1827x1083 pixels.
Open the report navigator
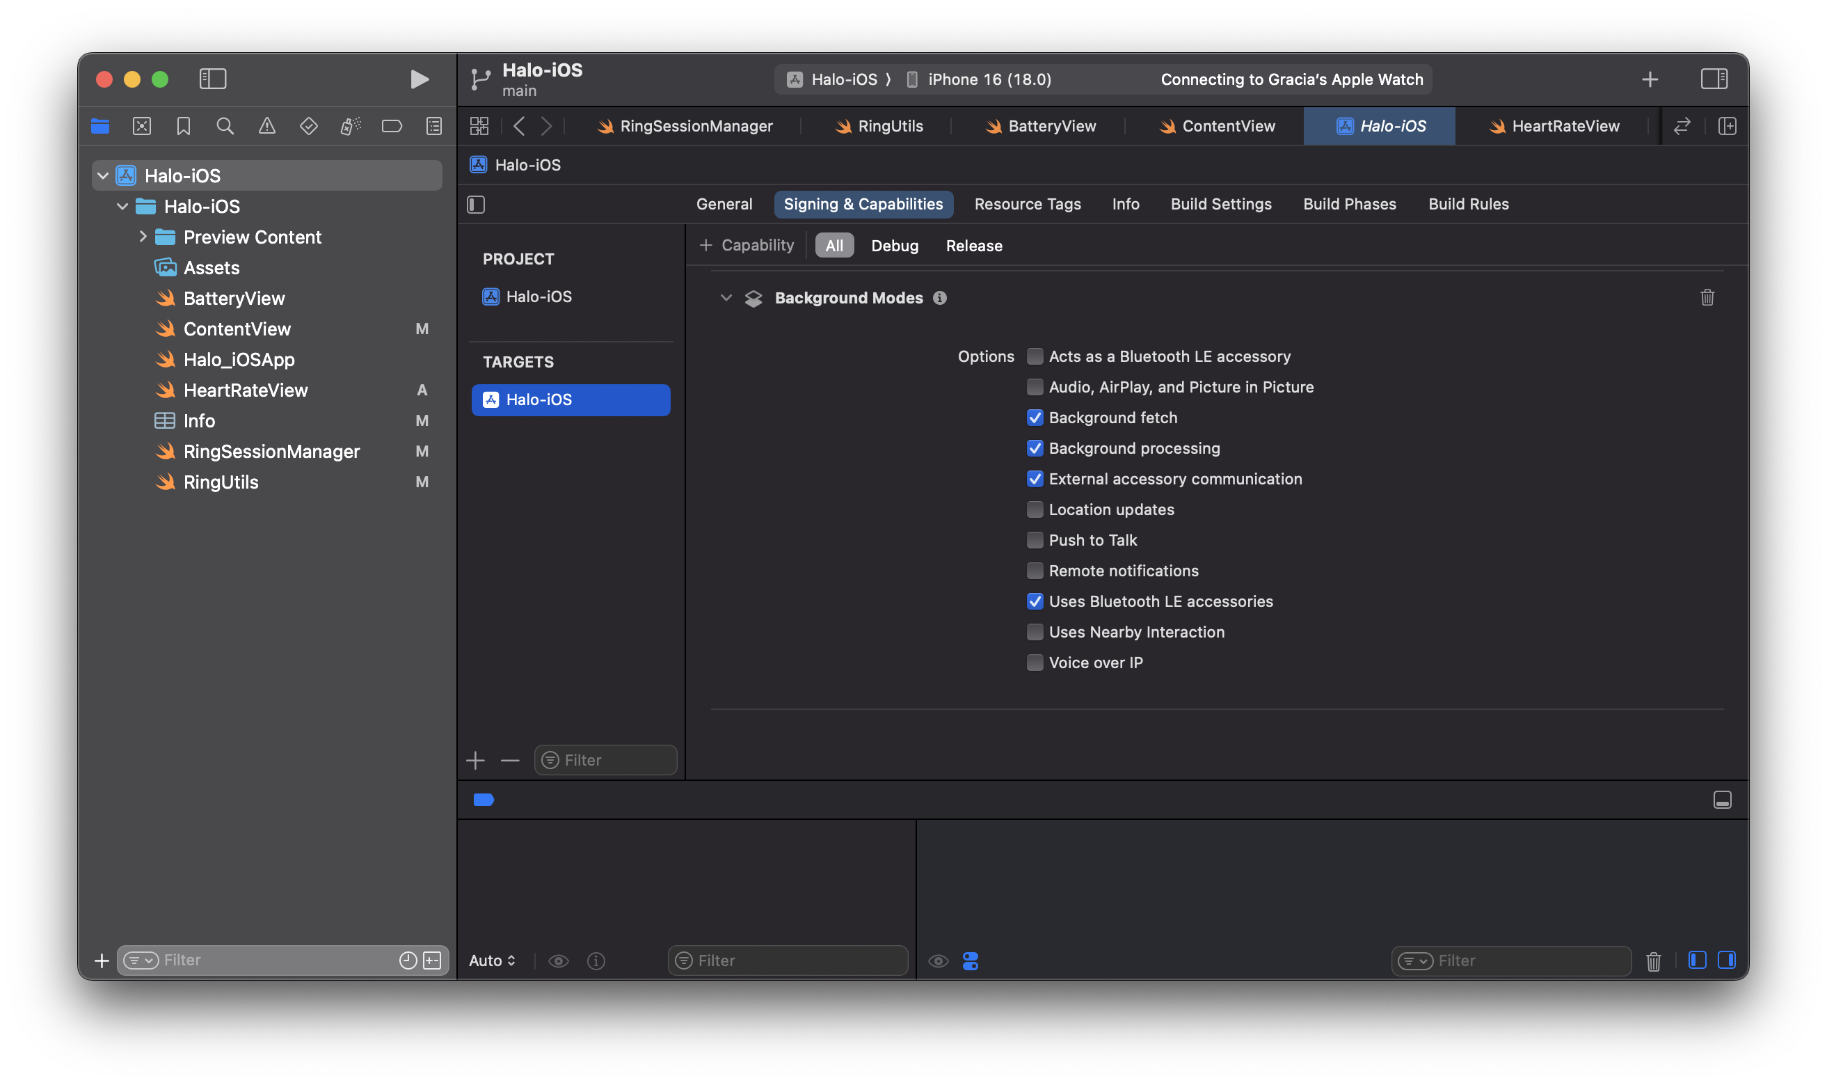click(x=434, y=126)
